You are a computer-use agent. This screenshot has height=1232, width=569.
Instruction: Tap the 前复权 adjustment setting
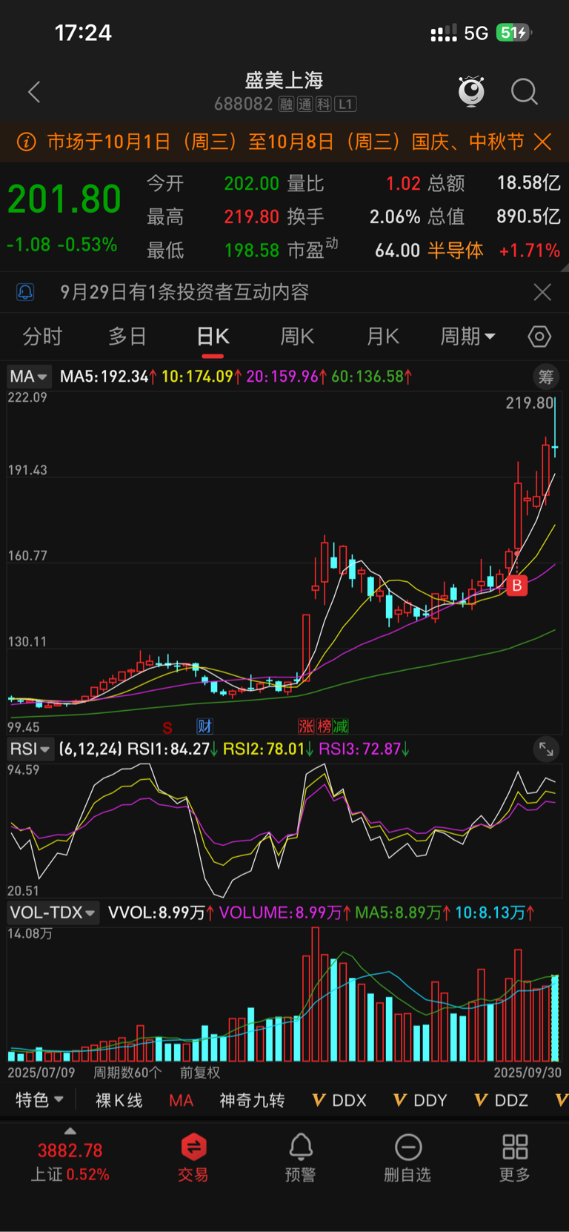point(200,1073)
